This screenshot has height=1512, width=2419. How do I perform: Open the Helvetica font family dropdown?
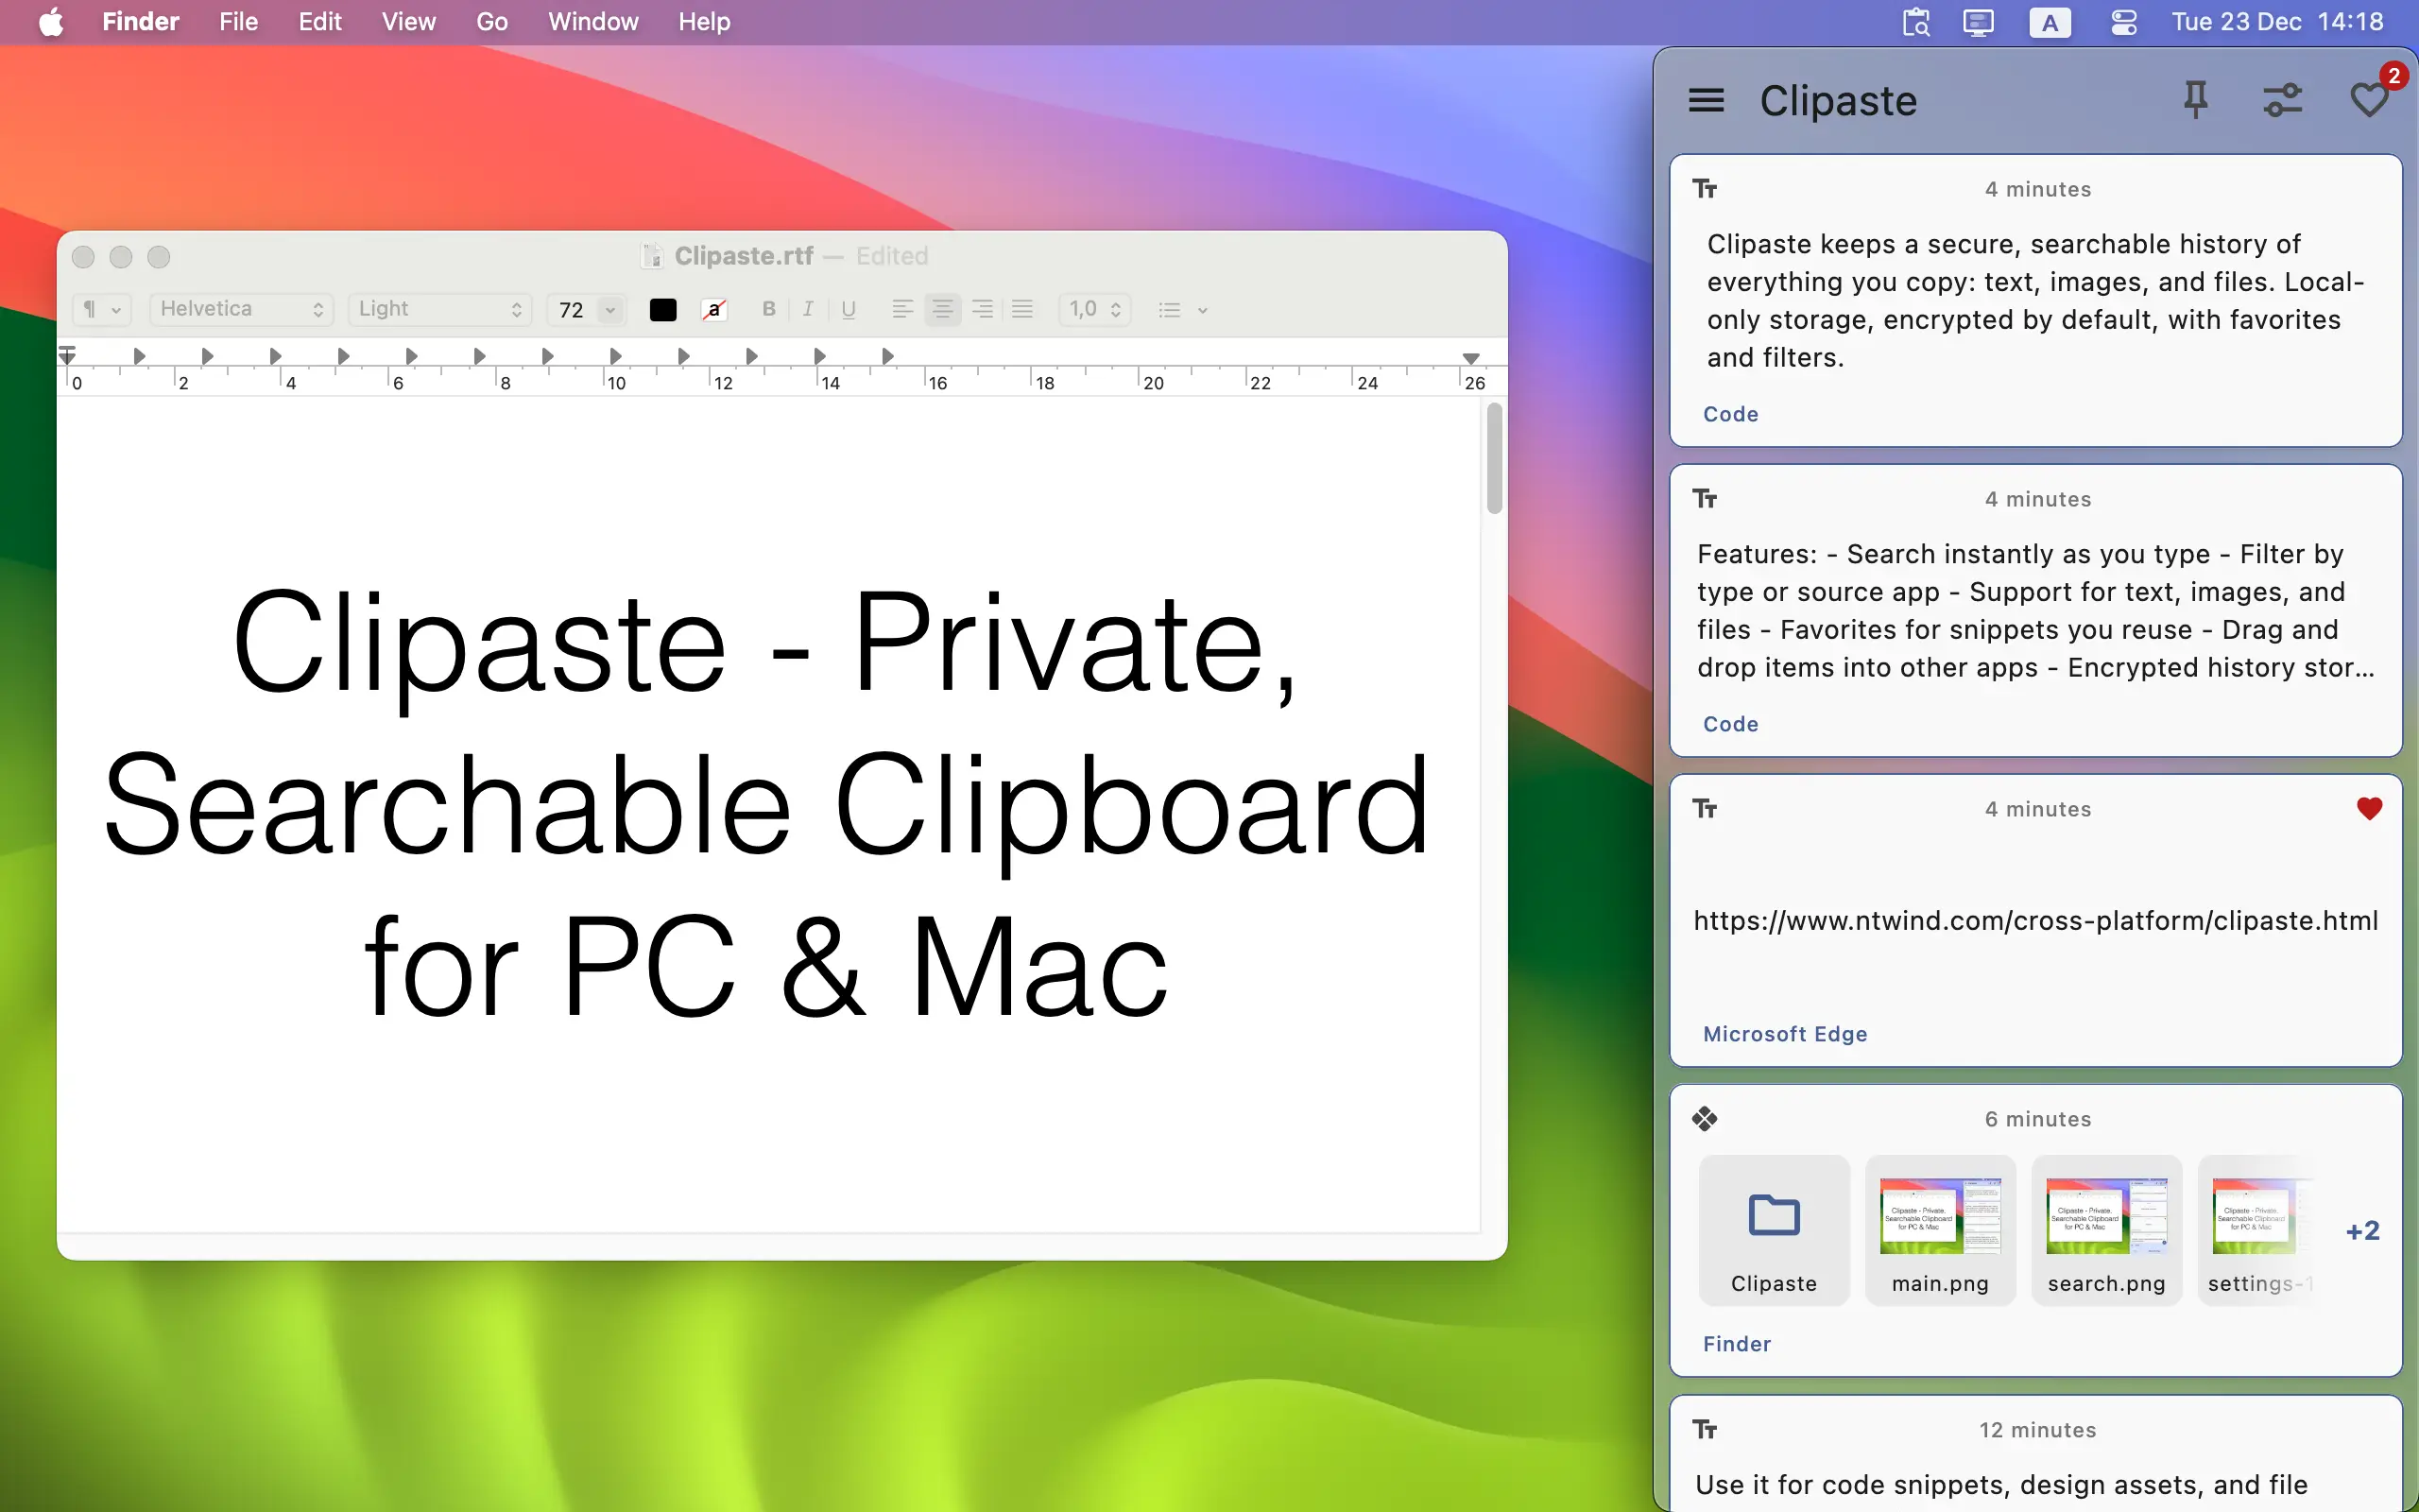241,309
